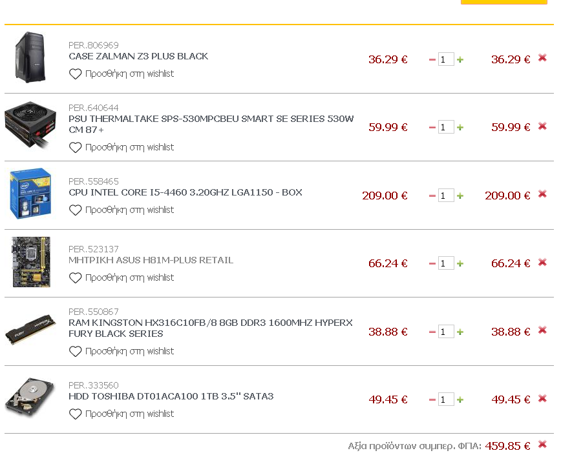The height and width of the screenshot is (464, 572).
Task: Click the heart icon for the Kingston RAM
Action: (x=76, y=351)
